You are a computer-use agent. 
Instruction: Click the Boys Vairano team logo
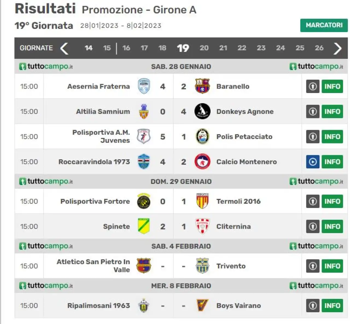[202, 305]
